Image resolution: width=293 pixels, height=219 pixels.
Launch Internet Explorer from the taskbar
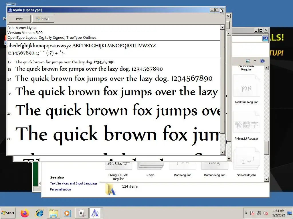(39, 213)
